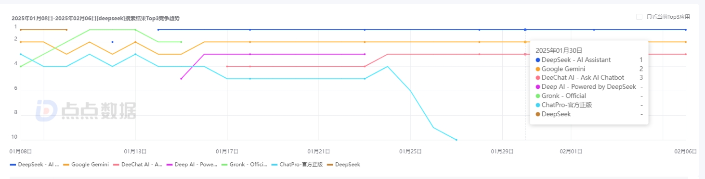Click the 02月01日 date label on axis
Image resolution: width=705 pixels, height=179 pixels.
point(571,151)
